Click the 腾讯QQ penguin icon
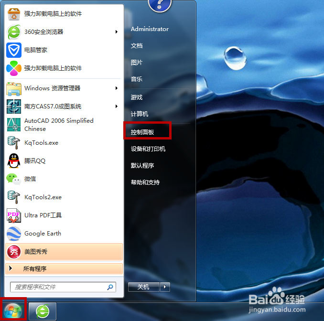The width and height of the screenshot is (324, 321). tap(14, 160)
